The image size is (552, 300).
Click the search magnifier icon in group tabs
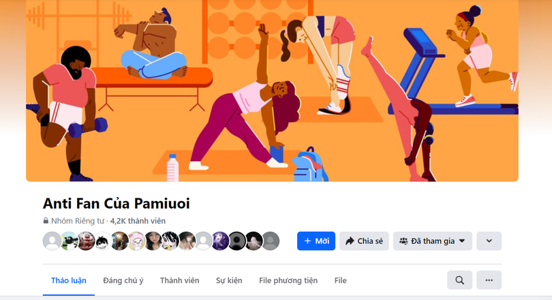pos(459,280)
